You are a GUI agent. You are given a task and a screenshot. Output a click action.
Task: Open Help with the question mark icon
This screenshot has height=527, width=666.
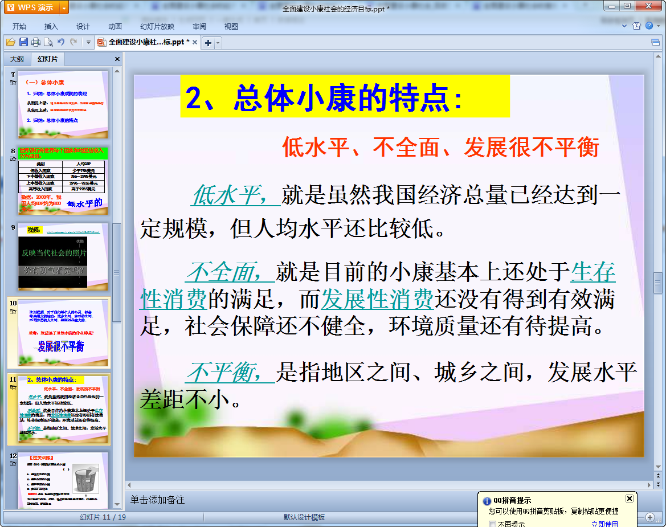(649, 26)
